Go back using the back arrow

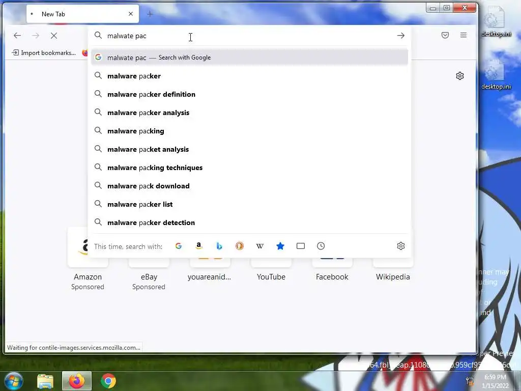17,36
